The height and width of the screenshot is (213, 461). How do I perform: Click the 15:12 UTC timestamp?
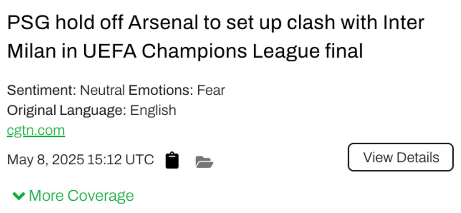click(121, 160)
